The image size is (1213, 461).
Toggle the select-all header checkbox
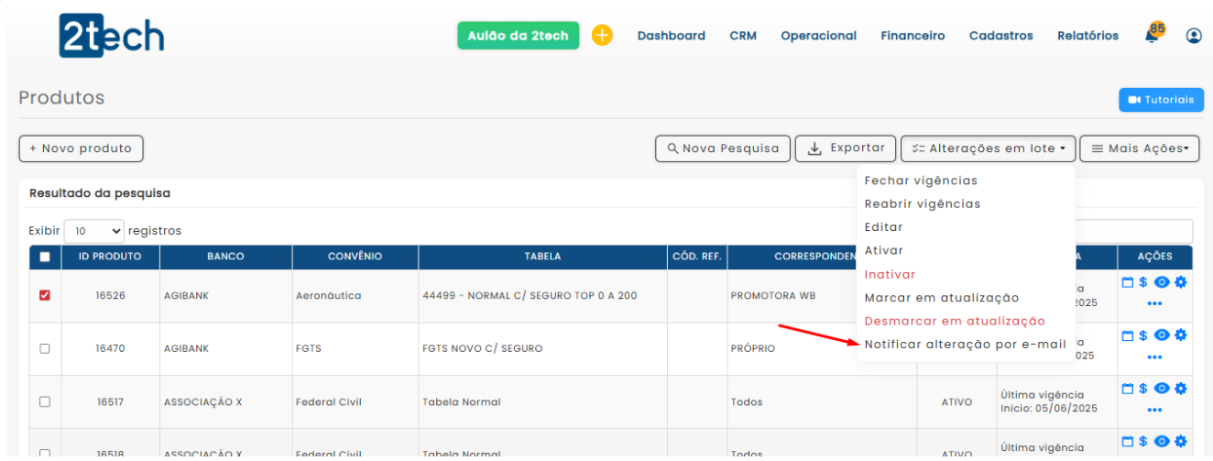point(45,258)
